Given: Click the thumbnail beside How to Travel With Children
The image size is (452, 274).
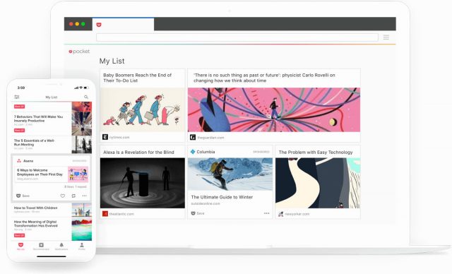Looking at the screenshot, I should coord(82,210).
